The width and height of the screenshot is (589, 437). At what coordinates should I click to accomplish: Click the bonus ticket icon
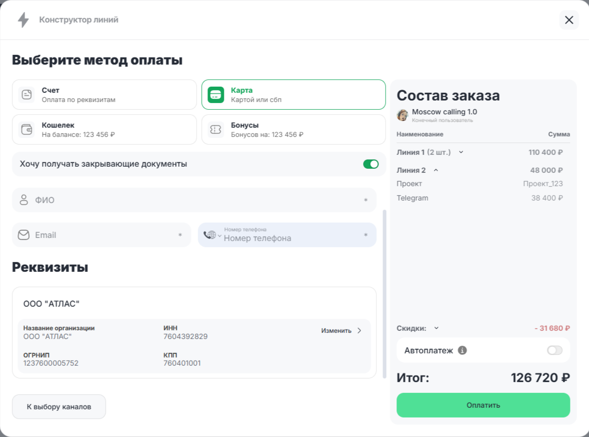pos(216,130)
